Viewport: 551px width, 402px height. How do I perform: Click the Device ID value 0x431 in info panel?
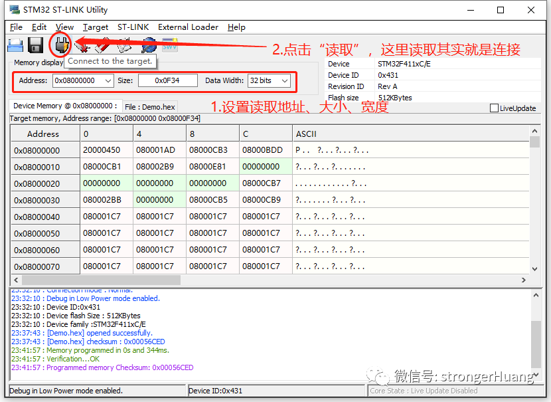point(388,75)
